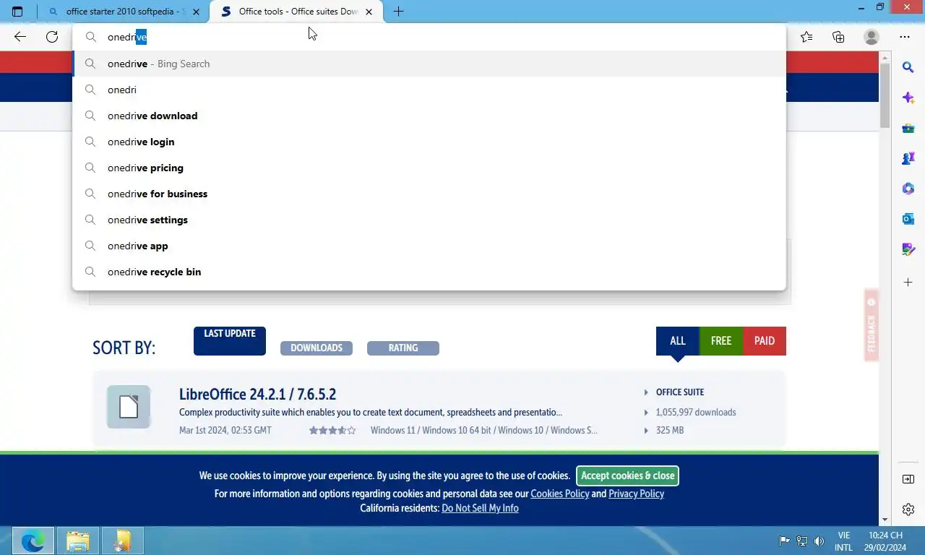Open Microsoft Edge from the taskbar
The image size is (925, 555).
click(33, 541)
